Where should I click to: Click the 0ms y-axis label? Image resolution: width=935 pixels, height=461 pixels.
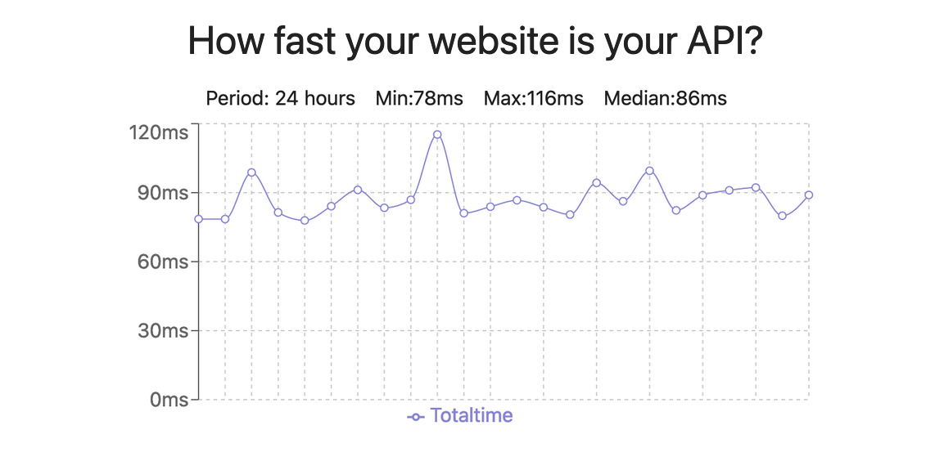[169, 400]
